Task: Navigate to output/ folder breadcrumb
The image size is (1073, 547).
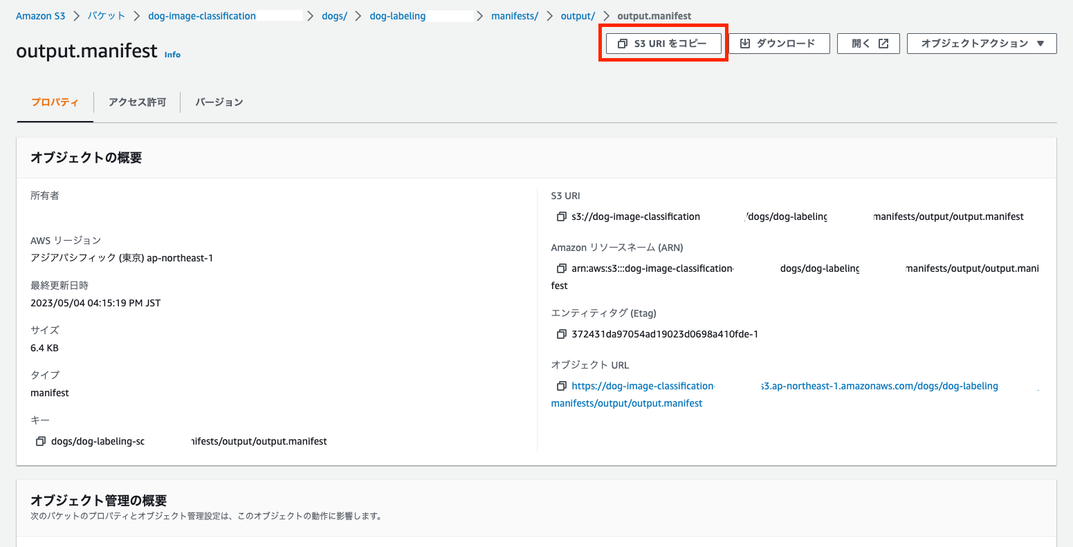Action: 578,16
